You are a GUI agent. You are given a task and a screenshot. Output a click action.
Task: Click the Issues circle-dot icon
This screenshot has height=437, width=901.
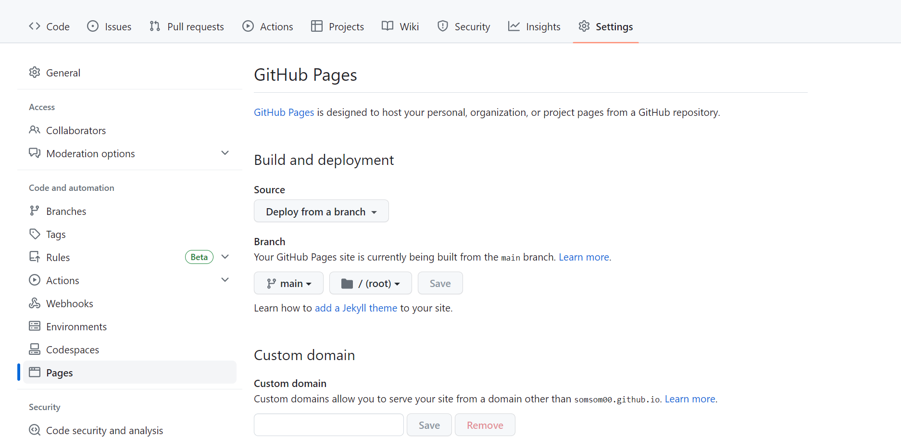(93, 26)
